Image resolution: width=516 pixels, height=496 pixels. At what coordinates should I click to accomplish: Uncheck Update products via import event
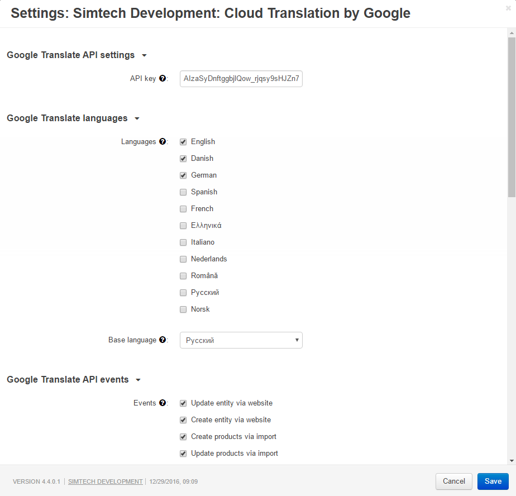click(183, 454)
